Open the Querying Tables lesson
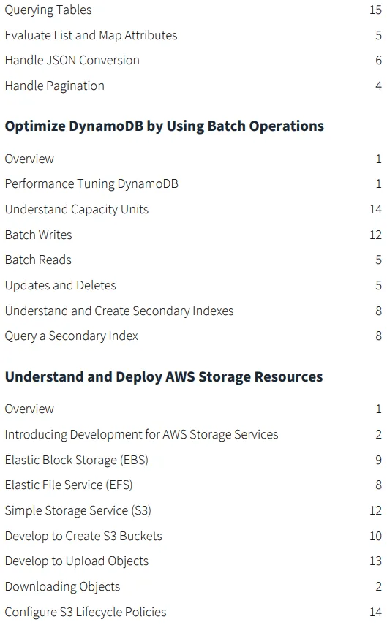The width and height of the screenshot is (387, 625). tap(48, 10)
